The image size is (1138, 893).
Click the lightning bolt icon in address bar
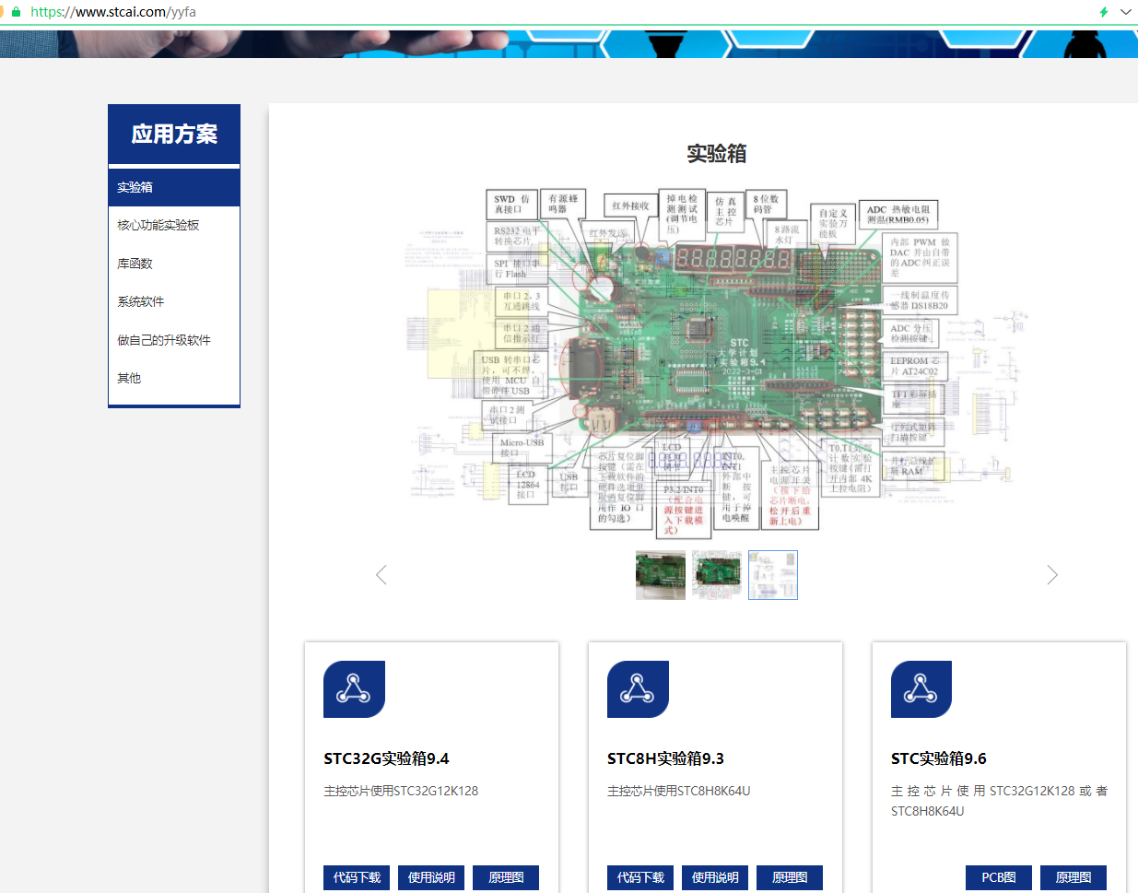pyautogui.click(x=1103, y=12)
